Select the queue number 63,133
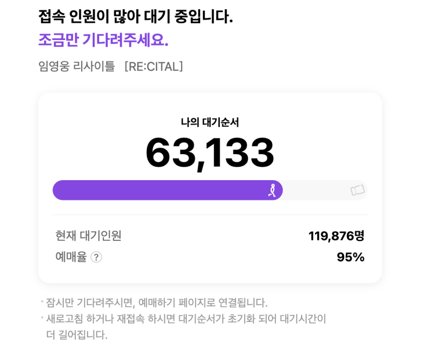 [x=210, y=152]
